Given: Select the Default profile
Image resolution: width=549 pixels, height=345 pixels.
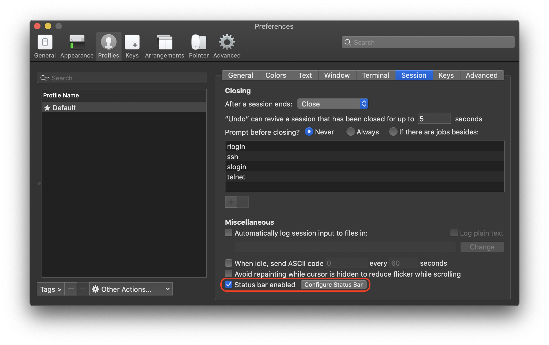Looking at the screenshot, I should (x=64, y=108).
